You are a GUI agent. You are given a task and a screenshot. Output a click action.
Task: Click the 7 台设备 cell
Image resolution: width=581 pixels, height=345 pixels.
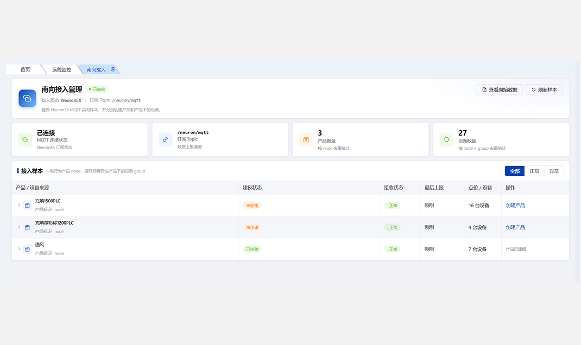(478, 249)
